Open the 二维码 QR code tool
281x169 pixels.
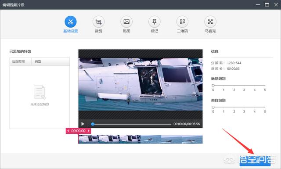pyautogui.click(x=183, y=22)
